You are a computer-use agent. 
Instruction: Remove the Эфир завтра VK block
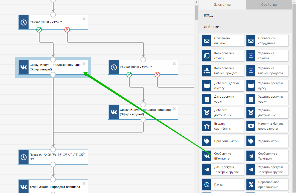tap(84, 64)
